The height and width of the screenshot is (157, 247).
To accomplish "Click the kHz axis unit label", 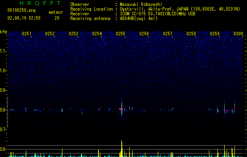I will (x=4, y=32).
